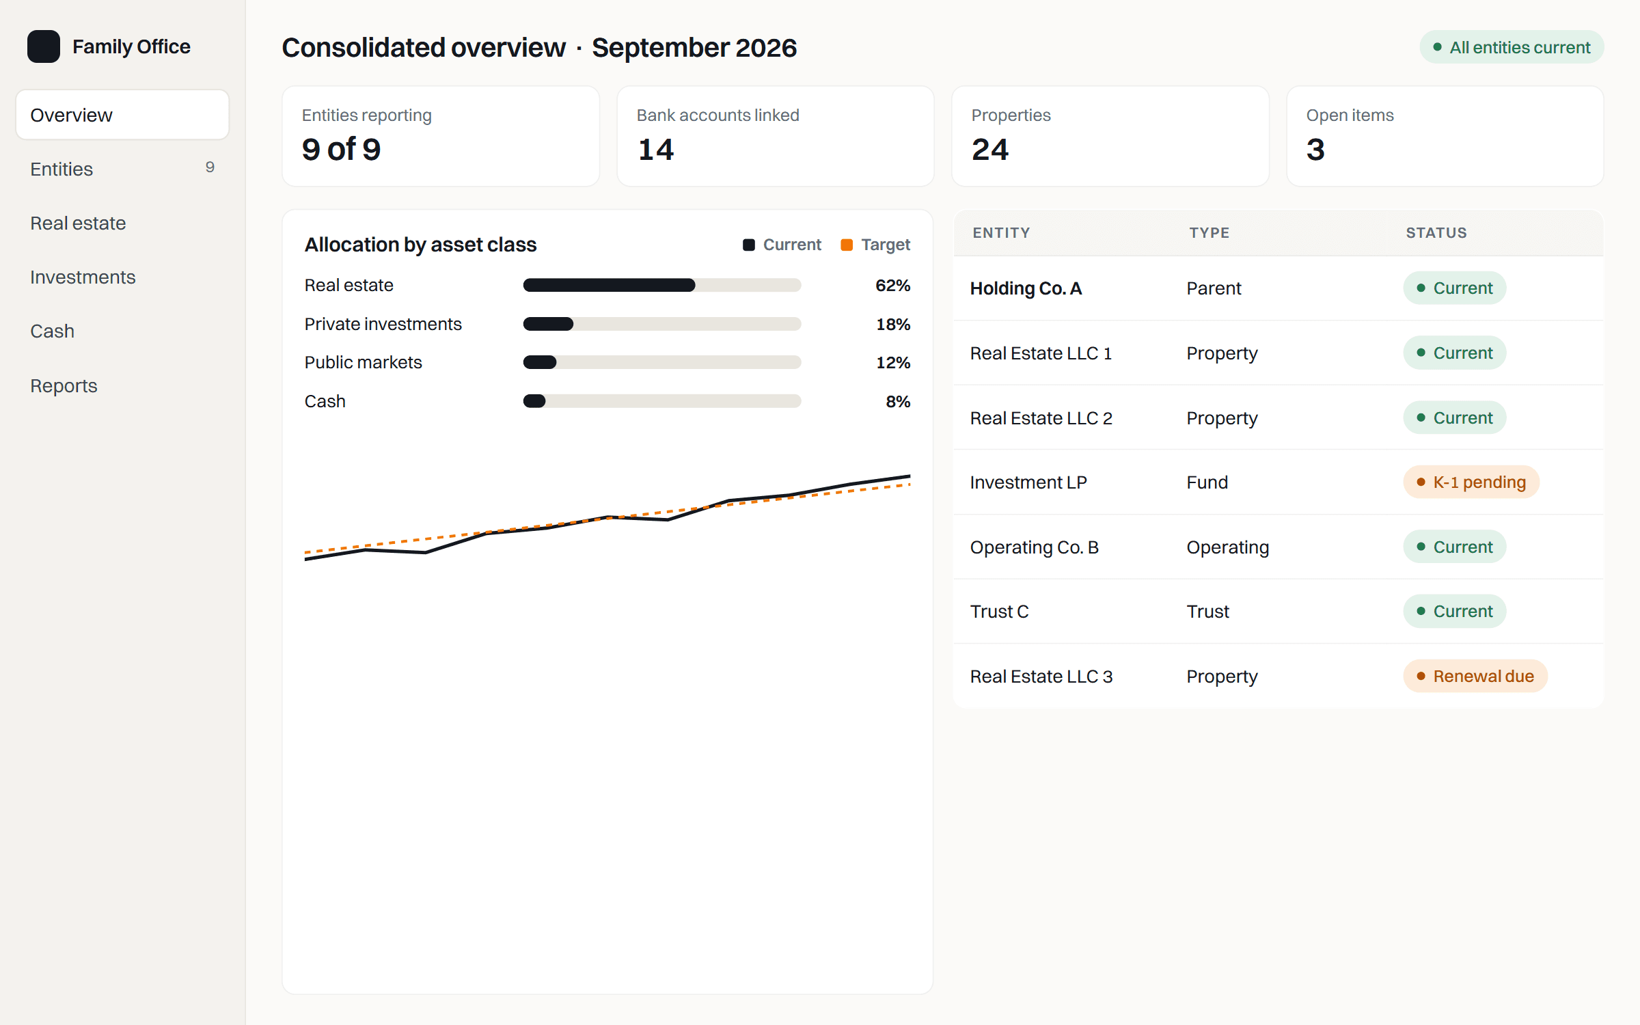Click the Entities count badge 9
The height and width of the screenshot is (1025, 1640).
click(210, 167)
